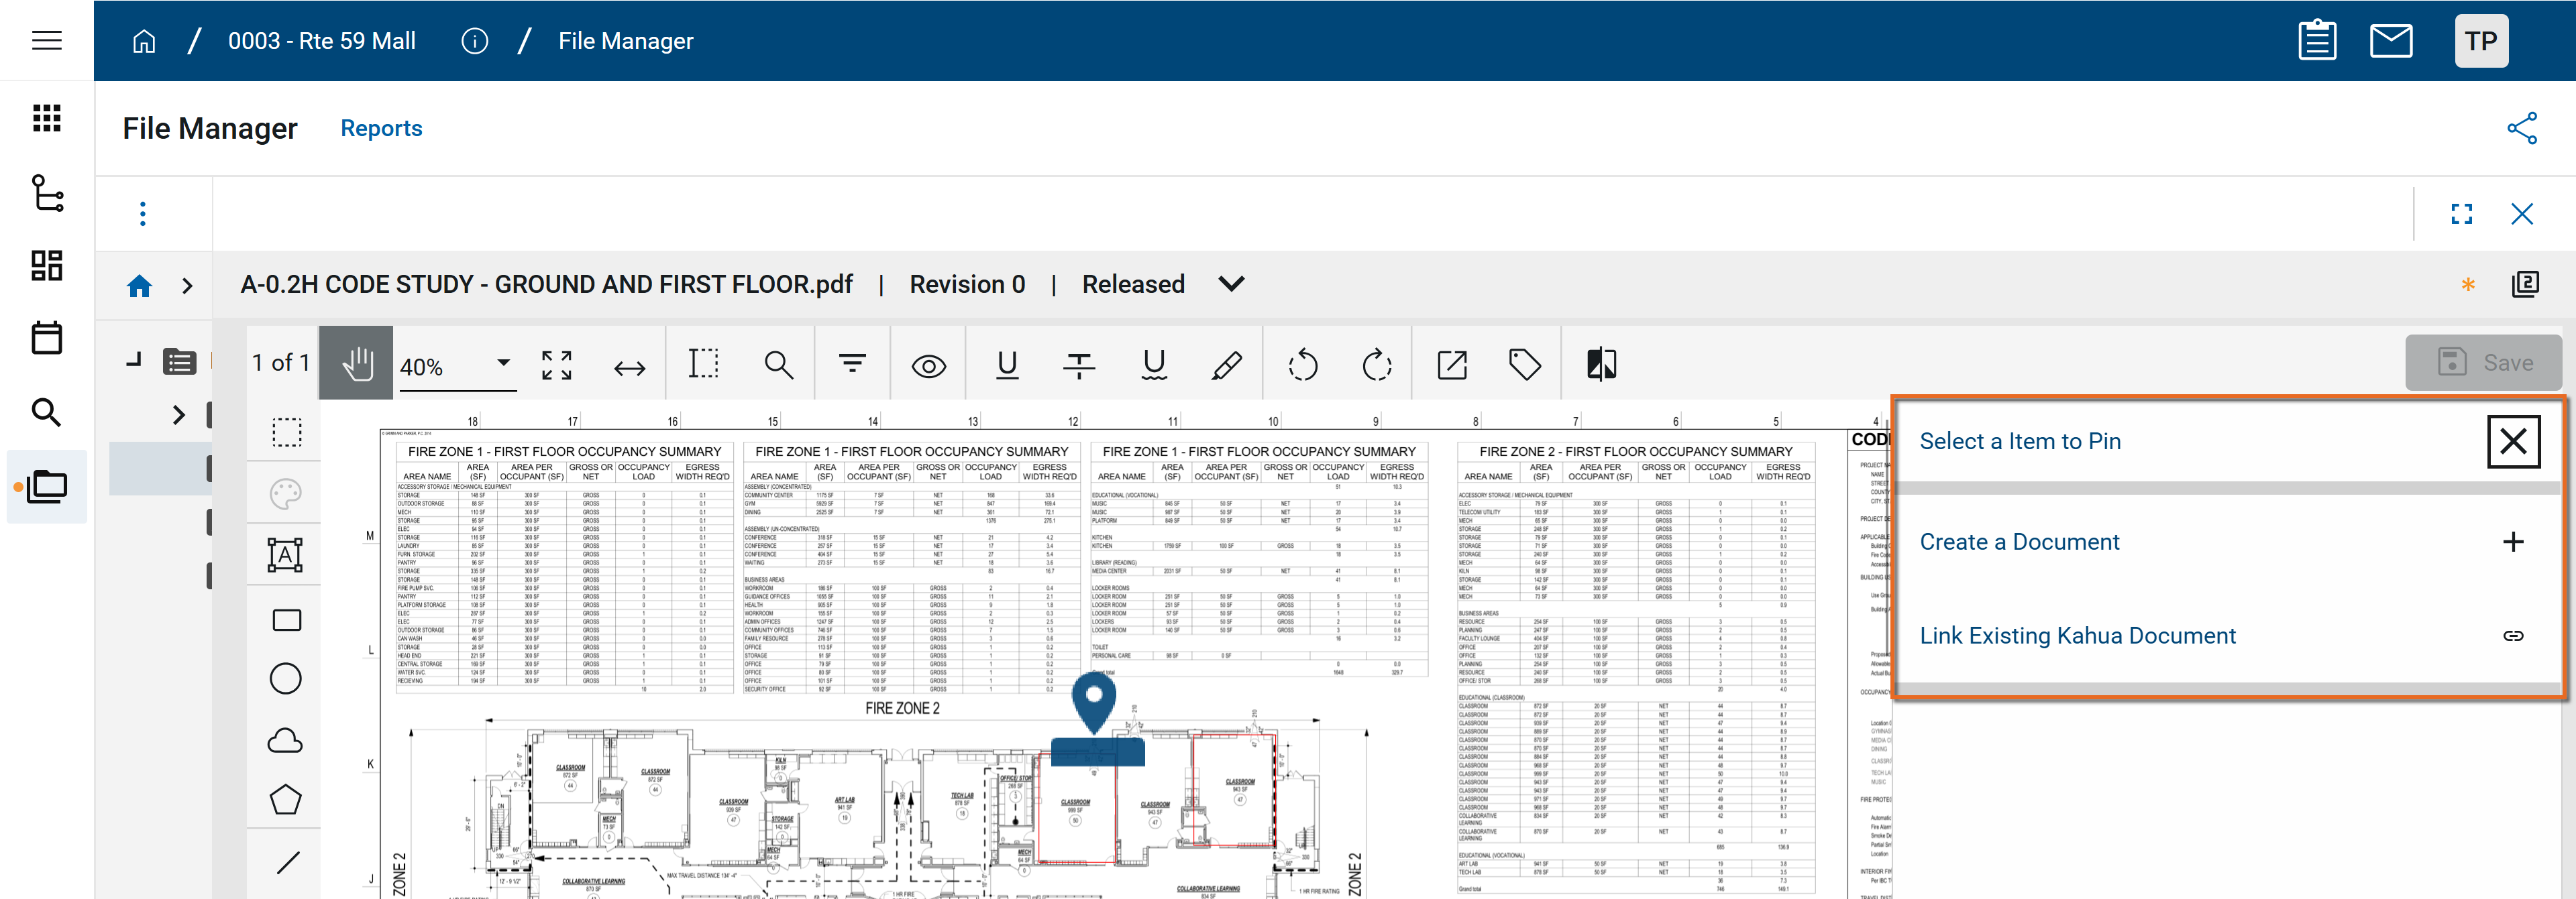Select the cloud markup tool

(285, 740)
